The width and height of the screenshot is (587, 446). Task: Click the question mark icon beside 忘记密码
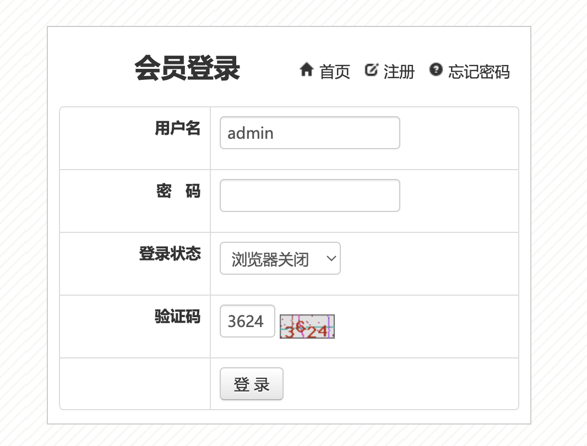click(x=436, y=70)
